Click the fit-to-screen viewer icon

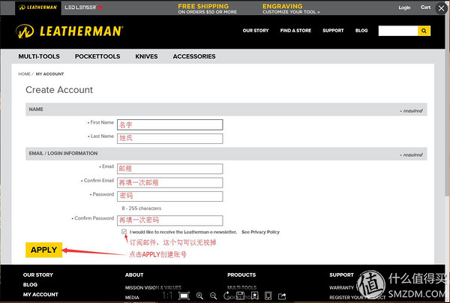click(184, 295)
